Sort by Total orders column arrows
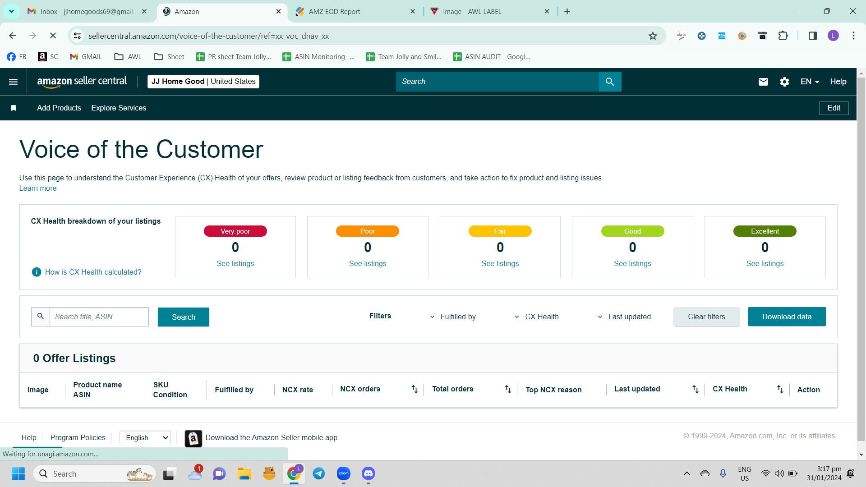The image size is (866, 487). point(508,389)
